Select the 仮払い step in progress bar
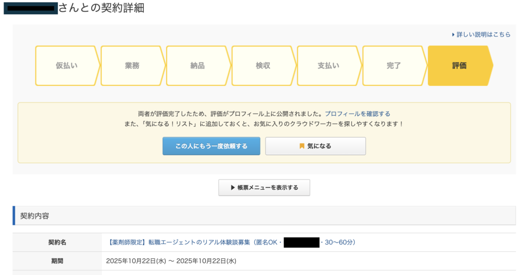The width and height of the screenshot is (519, 275). pos(66,66)
